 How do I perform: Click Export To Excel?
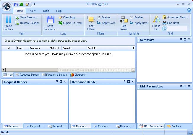point(70,23)
